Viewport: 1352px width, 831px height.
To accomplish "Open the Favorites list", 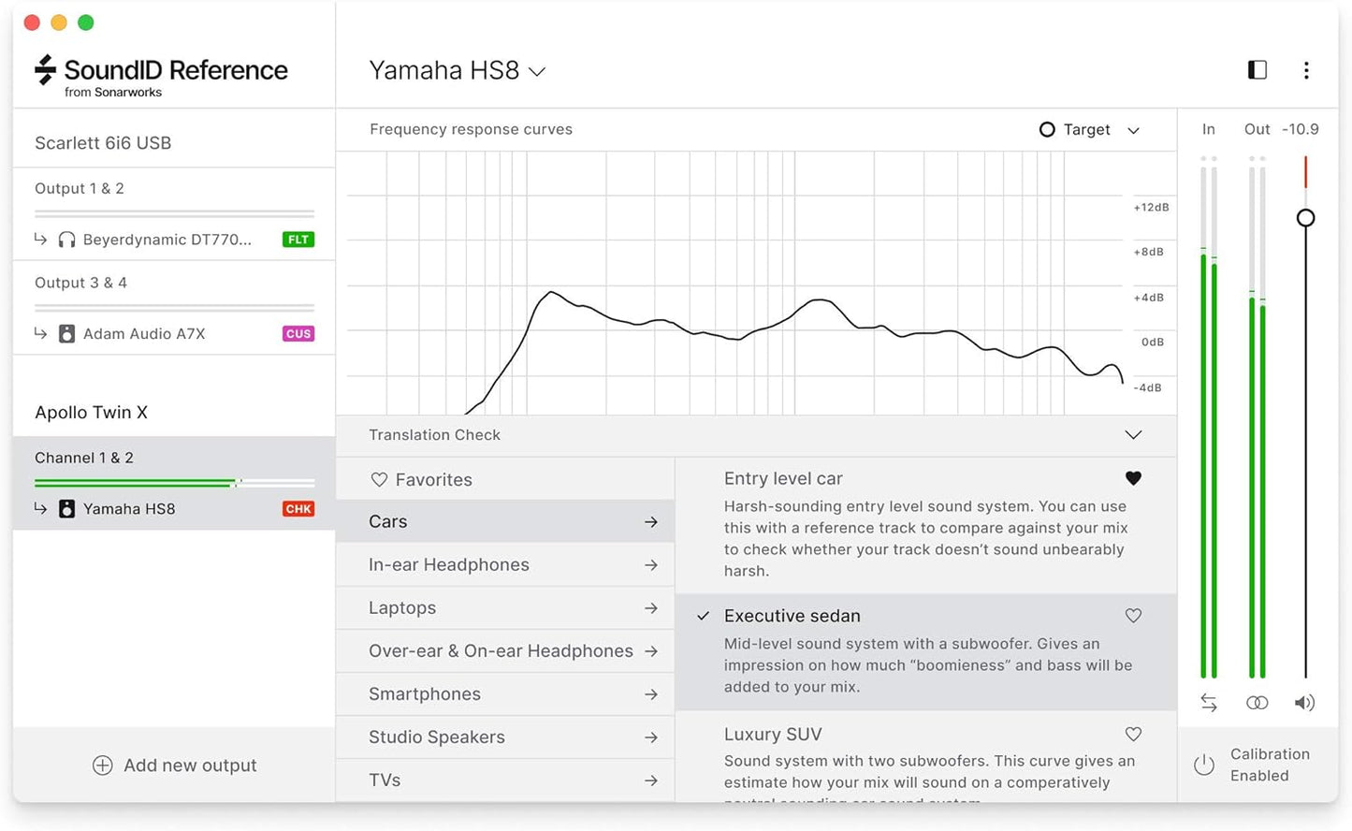I will tap(433, 479).
